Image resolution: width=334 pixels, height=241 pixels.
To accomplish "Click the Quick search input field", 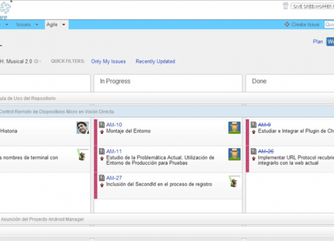I will coord(329,25).
